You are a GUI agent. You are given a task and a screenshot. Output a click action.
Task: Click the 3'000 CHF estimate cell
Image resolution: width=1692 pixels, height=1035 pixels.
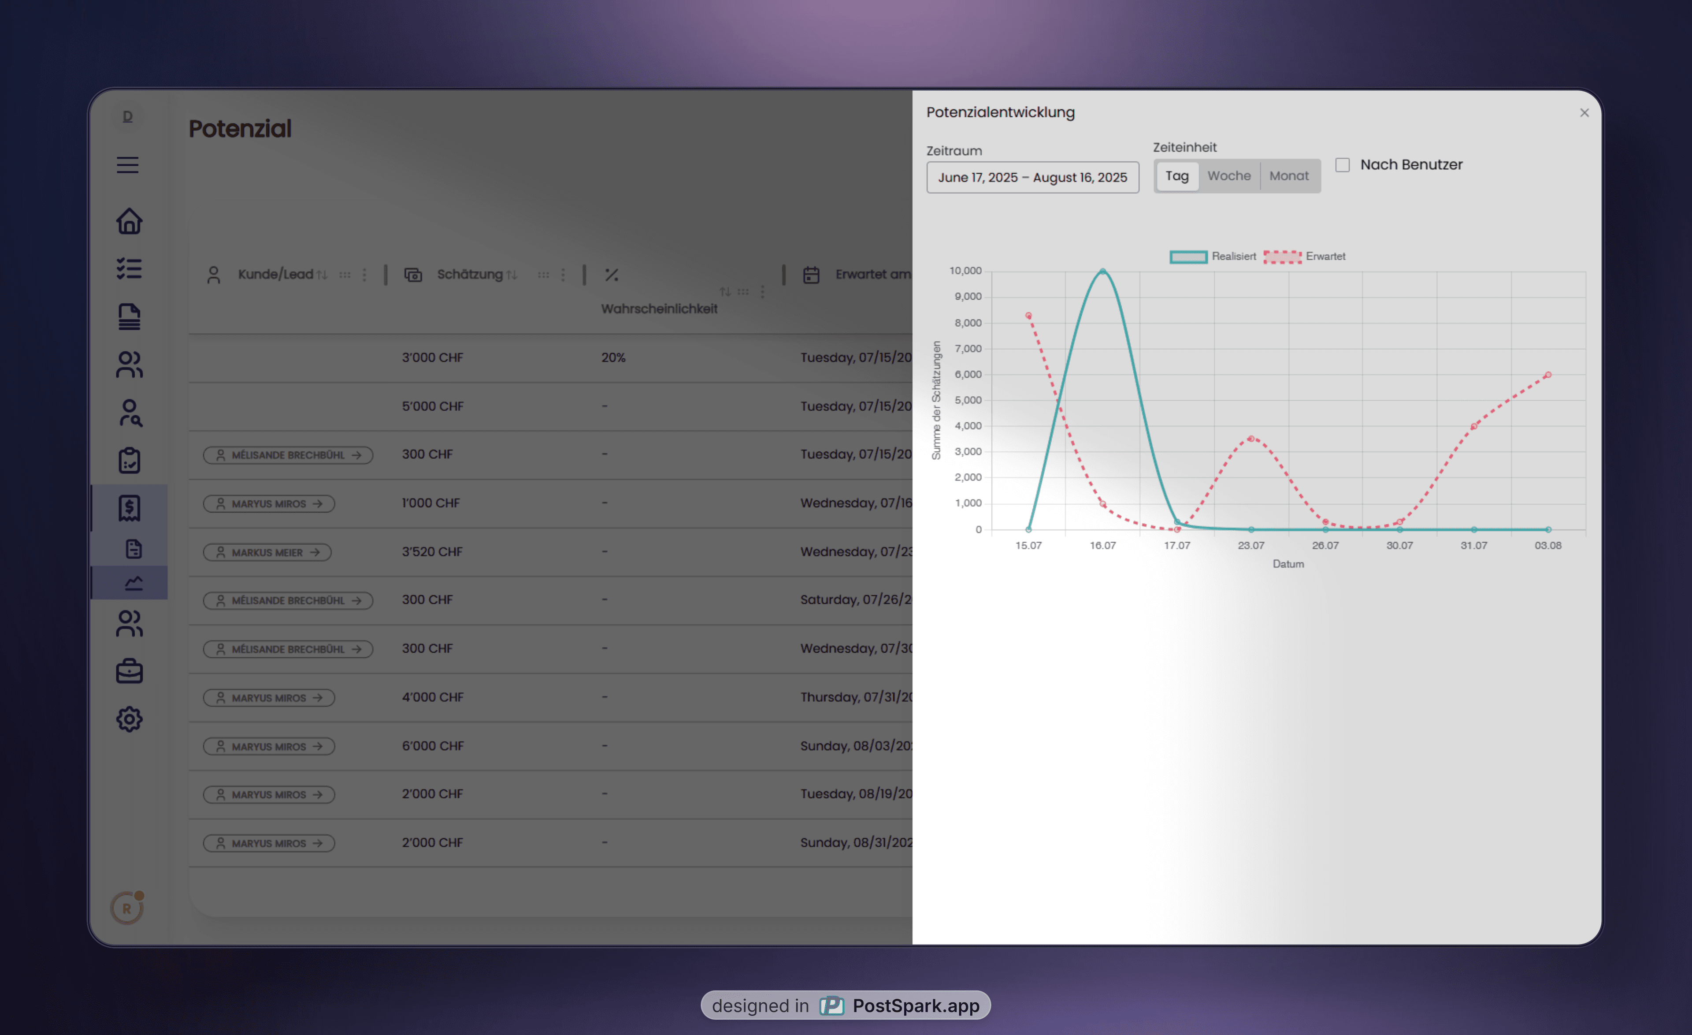(x=433, y=358)
